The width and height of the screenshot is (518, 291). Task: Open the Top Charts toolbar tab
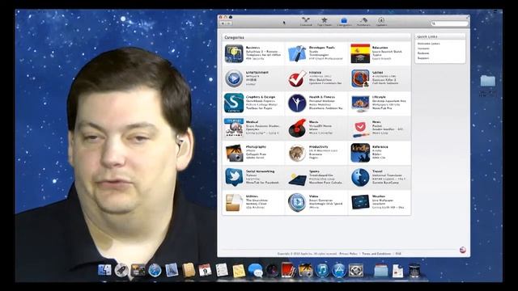click(x=325, y=22)
